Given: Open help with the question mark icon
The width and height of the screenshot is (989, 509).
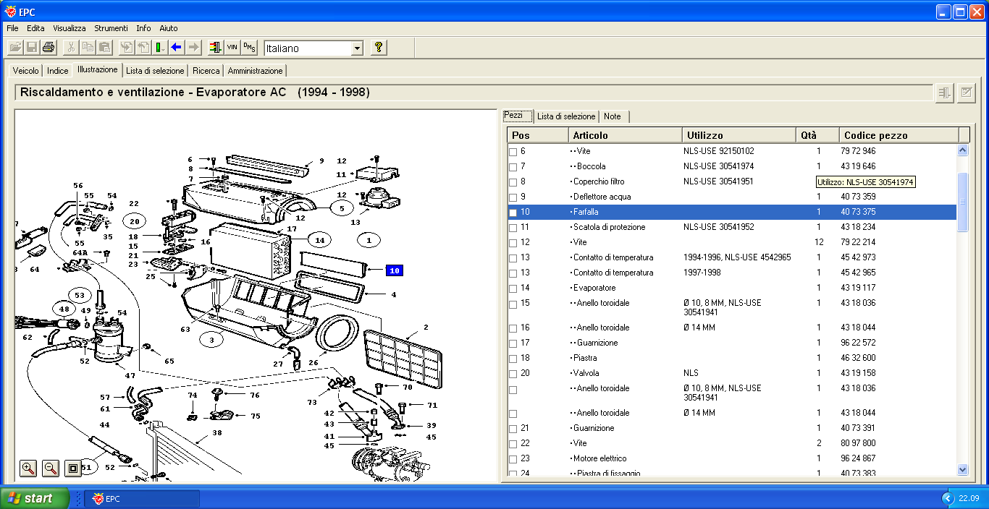Looking at the screenshot, I should coord(378,48).
